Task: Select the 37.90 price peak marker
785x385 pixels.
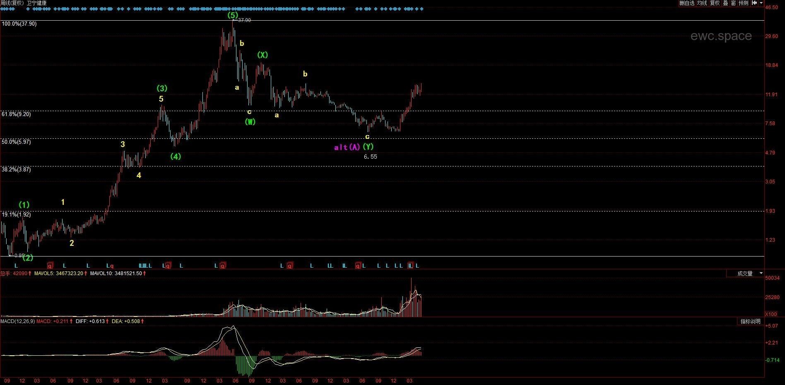Action: 244,20
